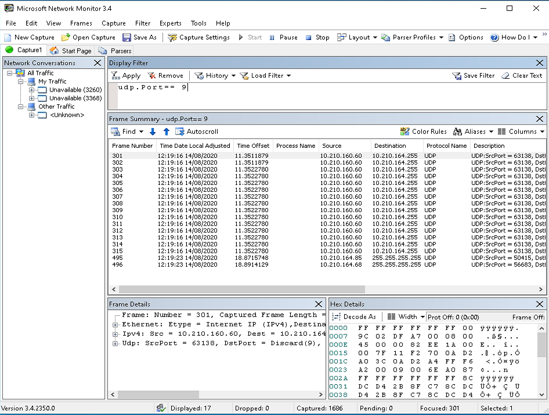Toggle Autoscroll in Frame Summary
Viewport: 549px width, 415px height.
tap(197, 132)
